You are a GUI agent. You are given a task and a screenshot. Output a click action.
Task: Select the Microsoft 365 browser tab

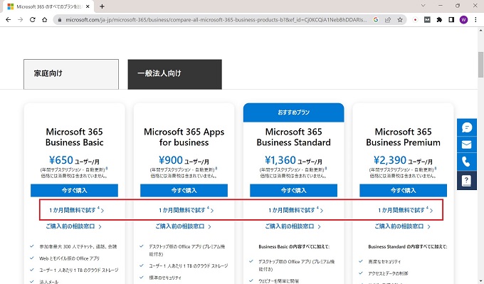[x=48, y=6]
